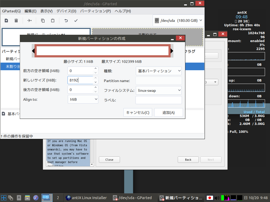Click the Delete partition trash icon
This screenshot has height=202, width=270.
(x=16, y=21)
